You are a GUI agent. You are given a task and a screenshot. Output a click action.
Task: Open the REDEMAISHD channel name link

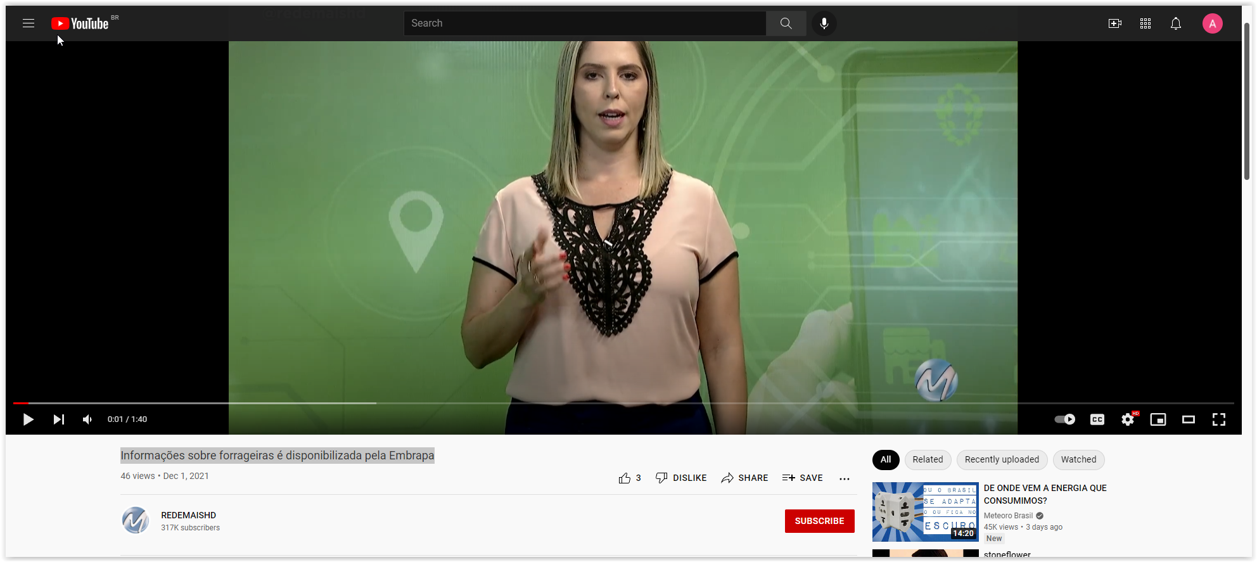click(x=189, y=515)
